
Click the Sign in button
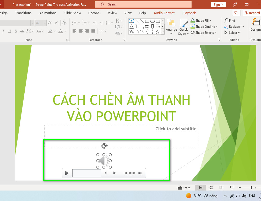pyautogui.click(x=218, y=4)
